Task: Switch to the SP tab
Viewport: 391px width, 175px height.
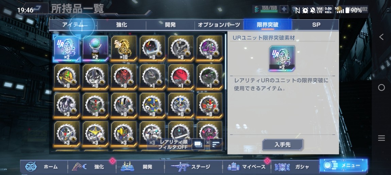Action: [316, 25]
